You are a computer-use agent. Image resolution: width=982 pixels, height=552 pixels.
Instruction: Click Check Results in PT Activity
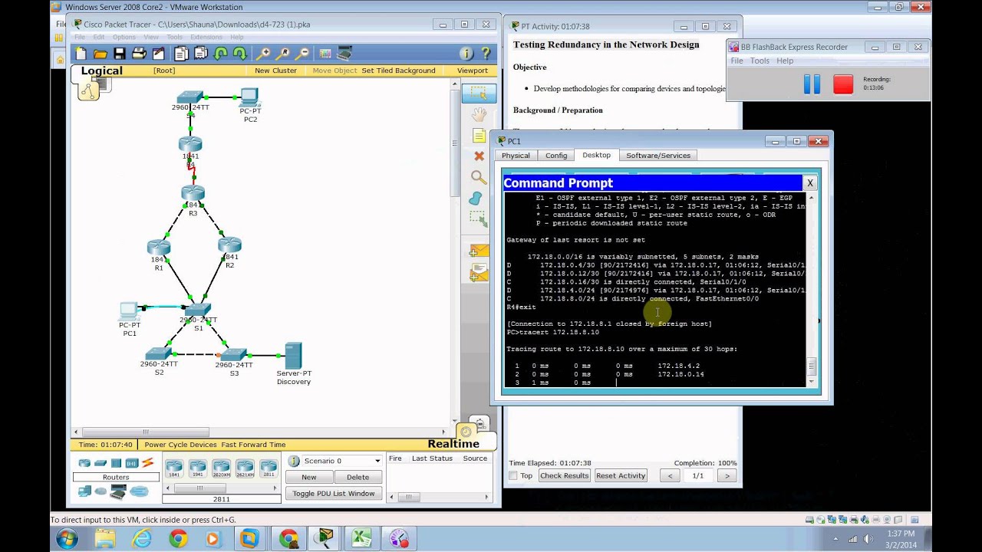pos(564,475)
